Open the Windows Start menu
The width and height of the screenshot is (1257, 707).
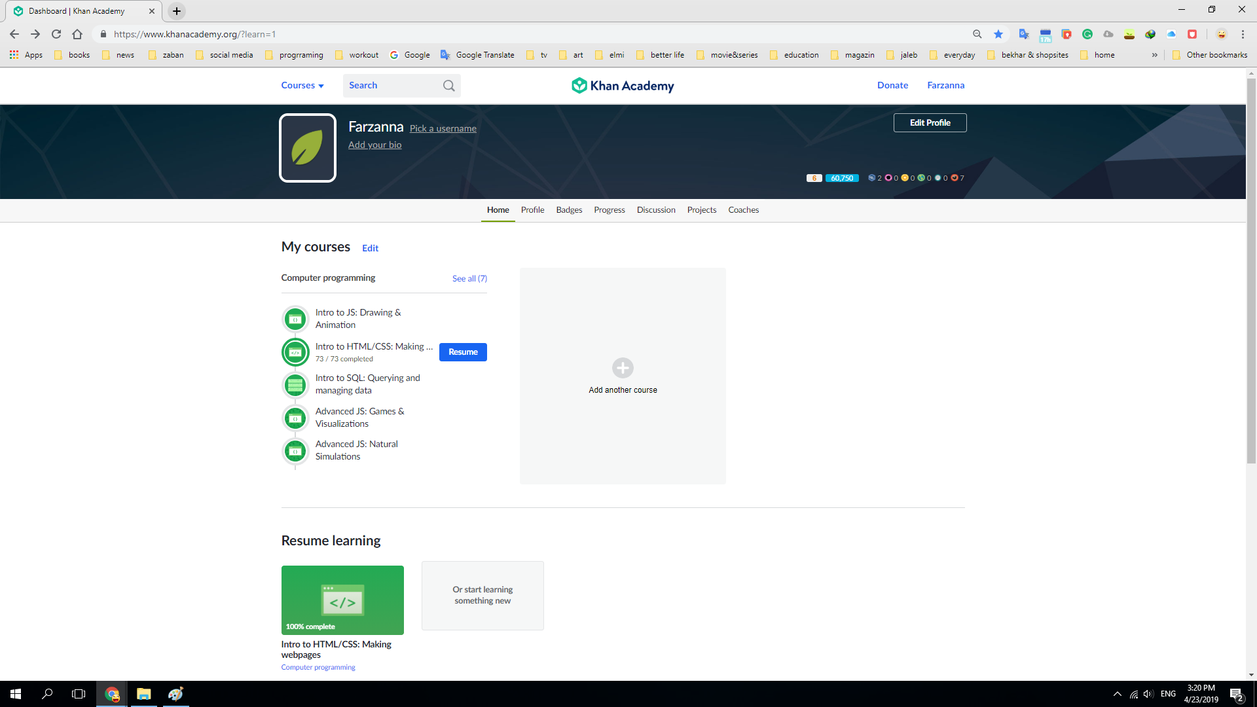point(16,694)
